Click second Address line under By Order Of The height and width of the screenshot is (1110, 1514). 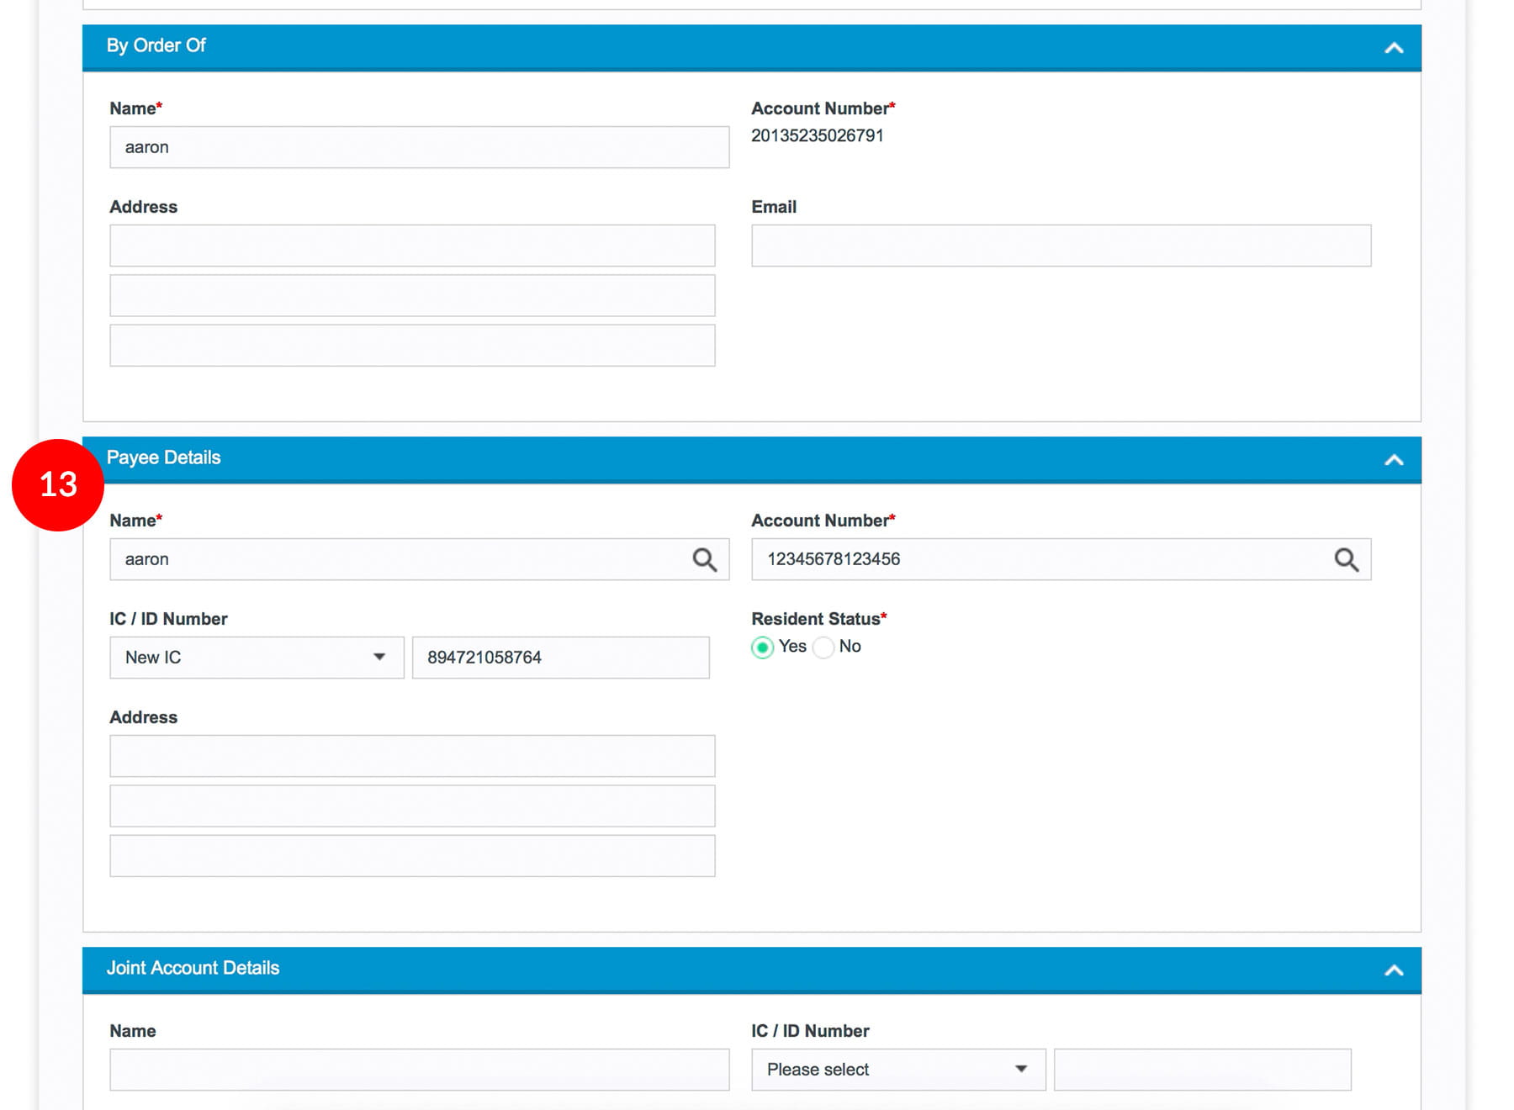(x=412, y=296)
